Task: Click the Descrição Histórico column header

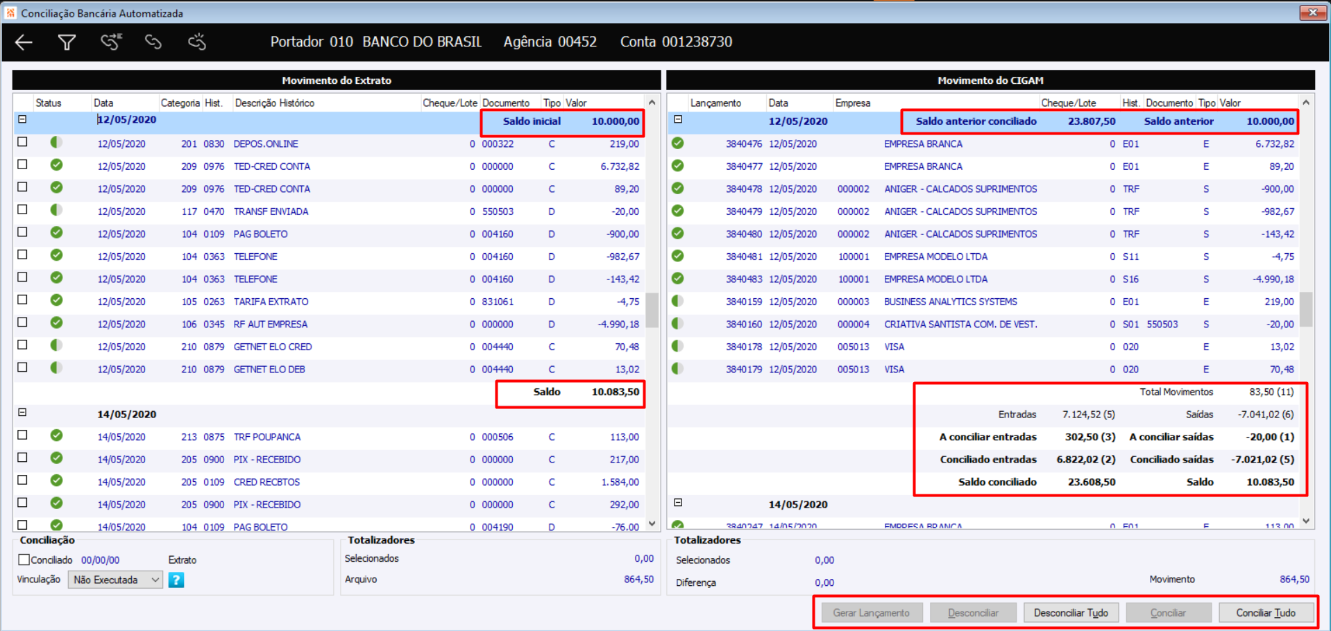Action: point(275,103)
